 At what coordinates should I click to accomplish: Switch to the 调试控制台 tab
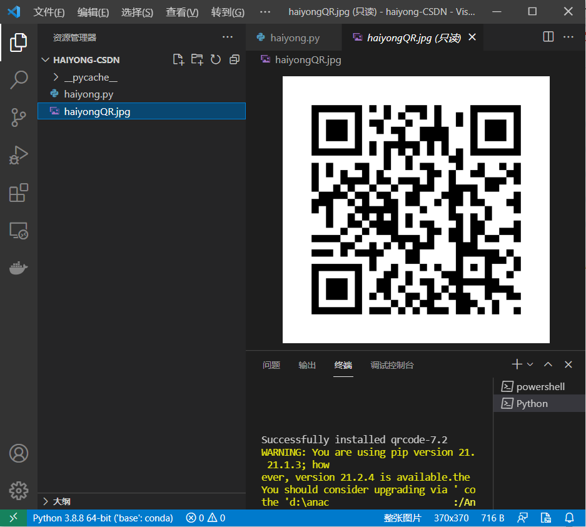pyautogui.click(x=392, y=365)
